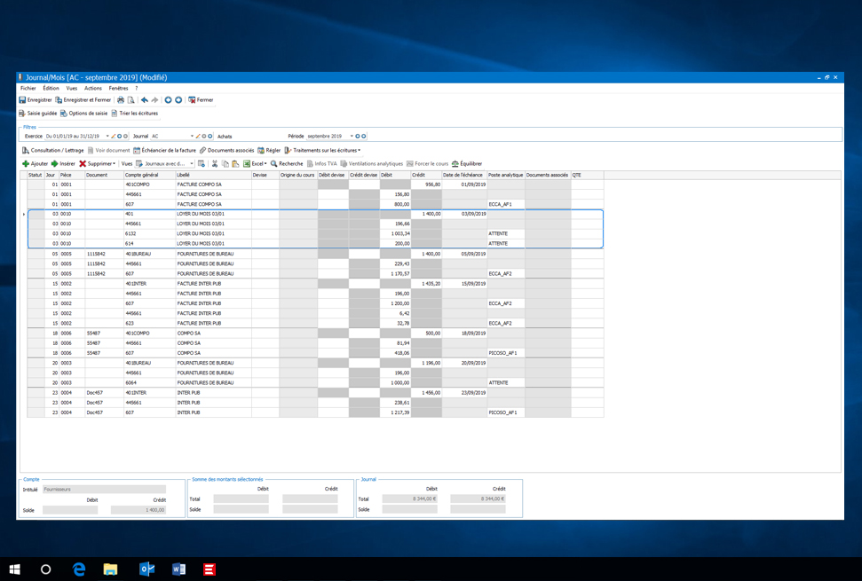This screenshot has width=862, height=581.
Task: Click the cut scissors icon
Action: click(x=214, y=164)
